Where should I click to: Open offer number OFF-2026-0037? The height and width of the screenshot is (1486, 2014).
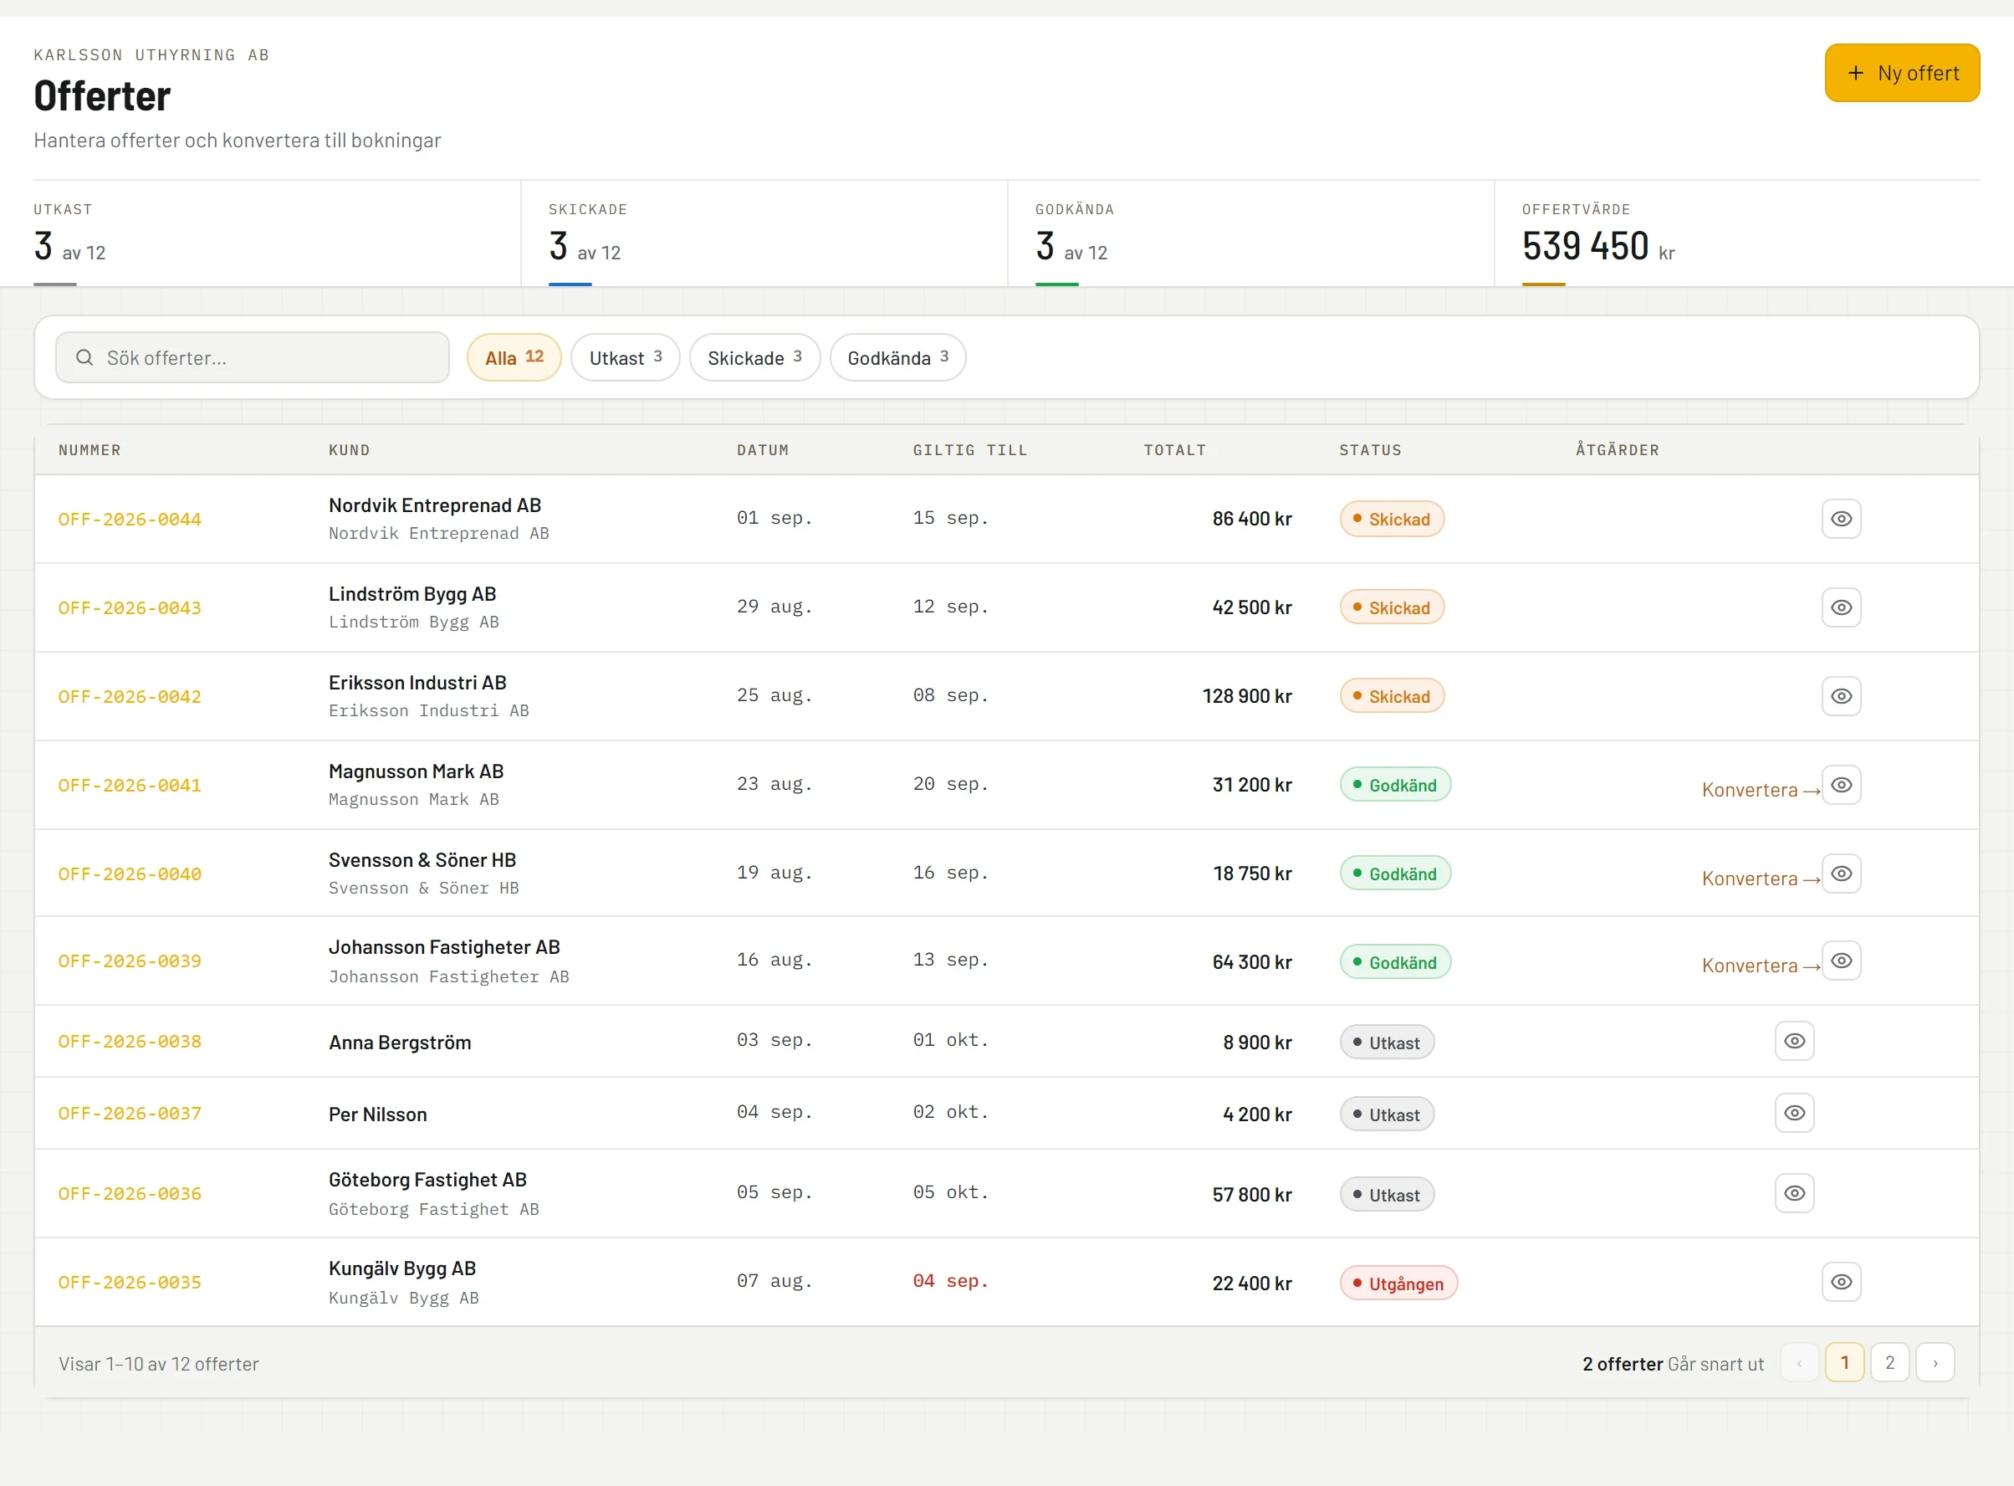pos(130,1113)
